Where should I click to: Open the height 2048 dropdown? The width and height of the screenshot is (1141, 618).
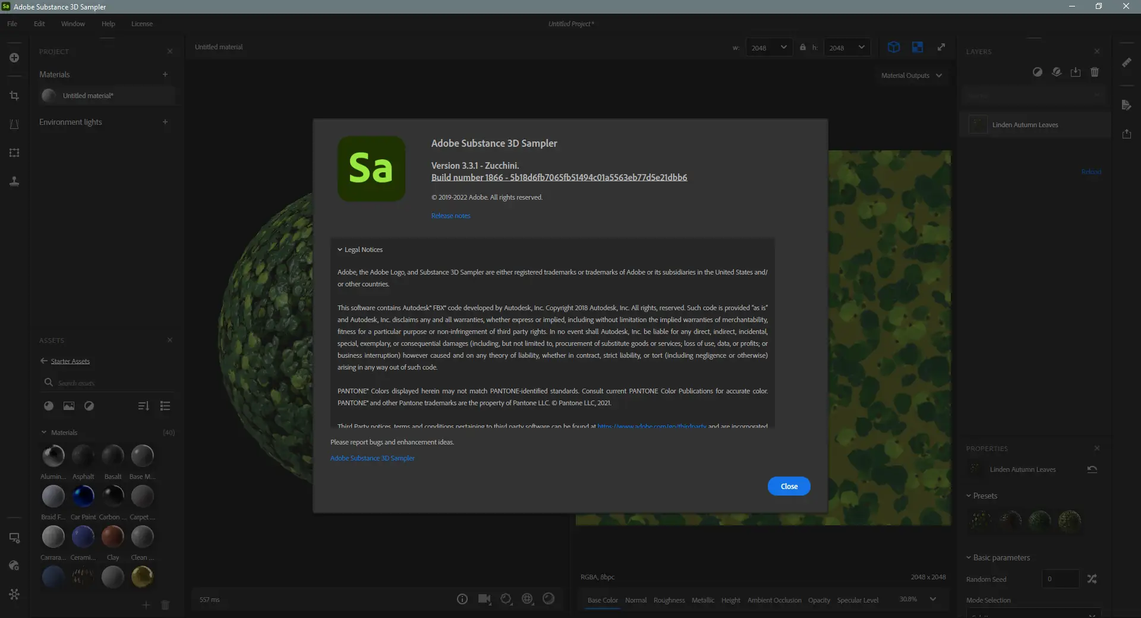coord(847,48)
